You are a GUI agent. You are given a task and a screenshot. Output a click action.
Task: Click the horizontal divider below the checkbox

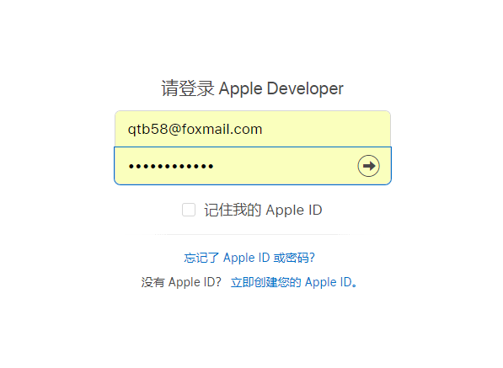253,235
